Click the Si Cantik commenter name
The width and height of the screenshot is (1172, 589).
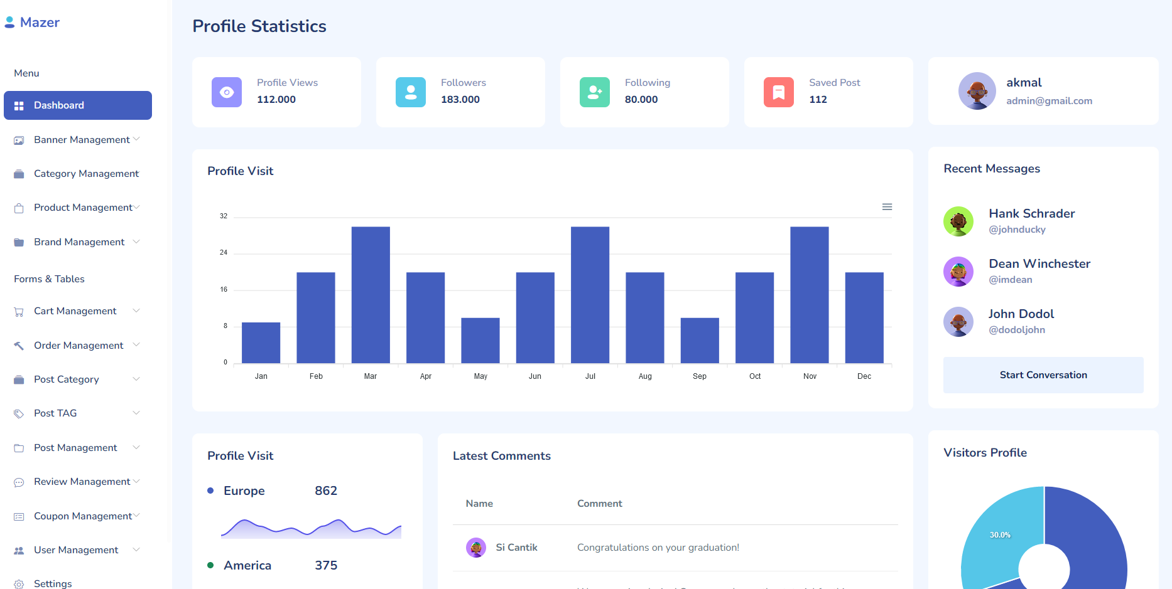point(516,548)
